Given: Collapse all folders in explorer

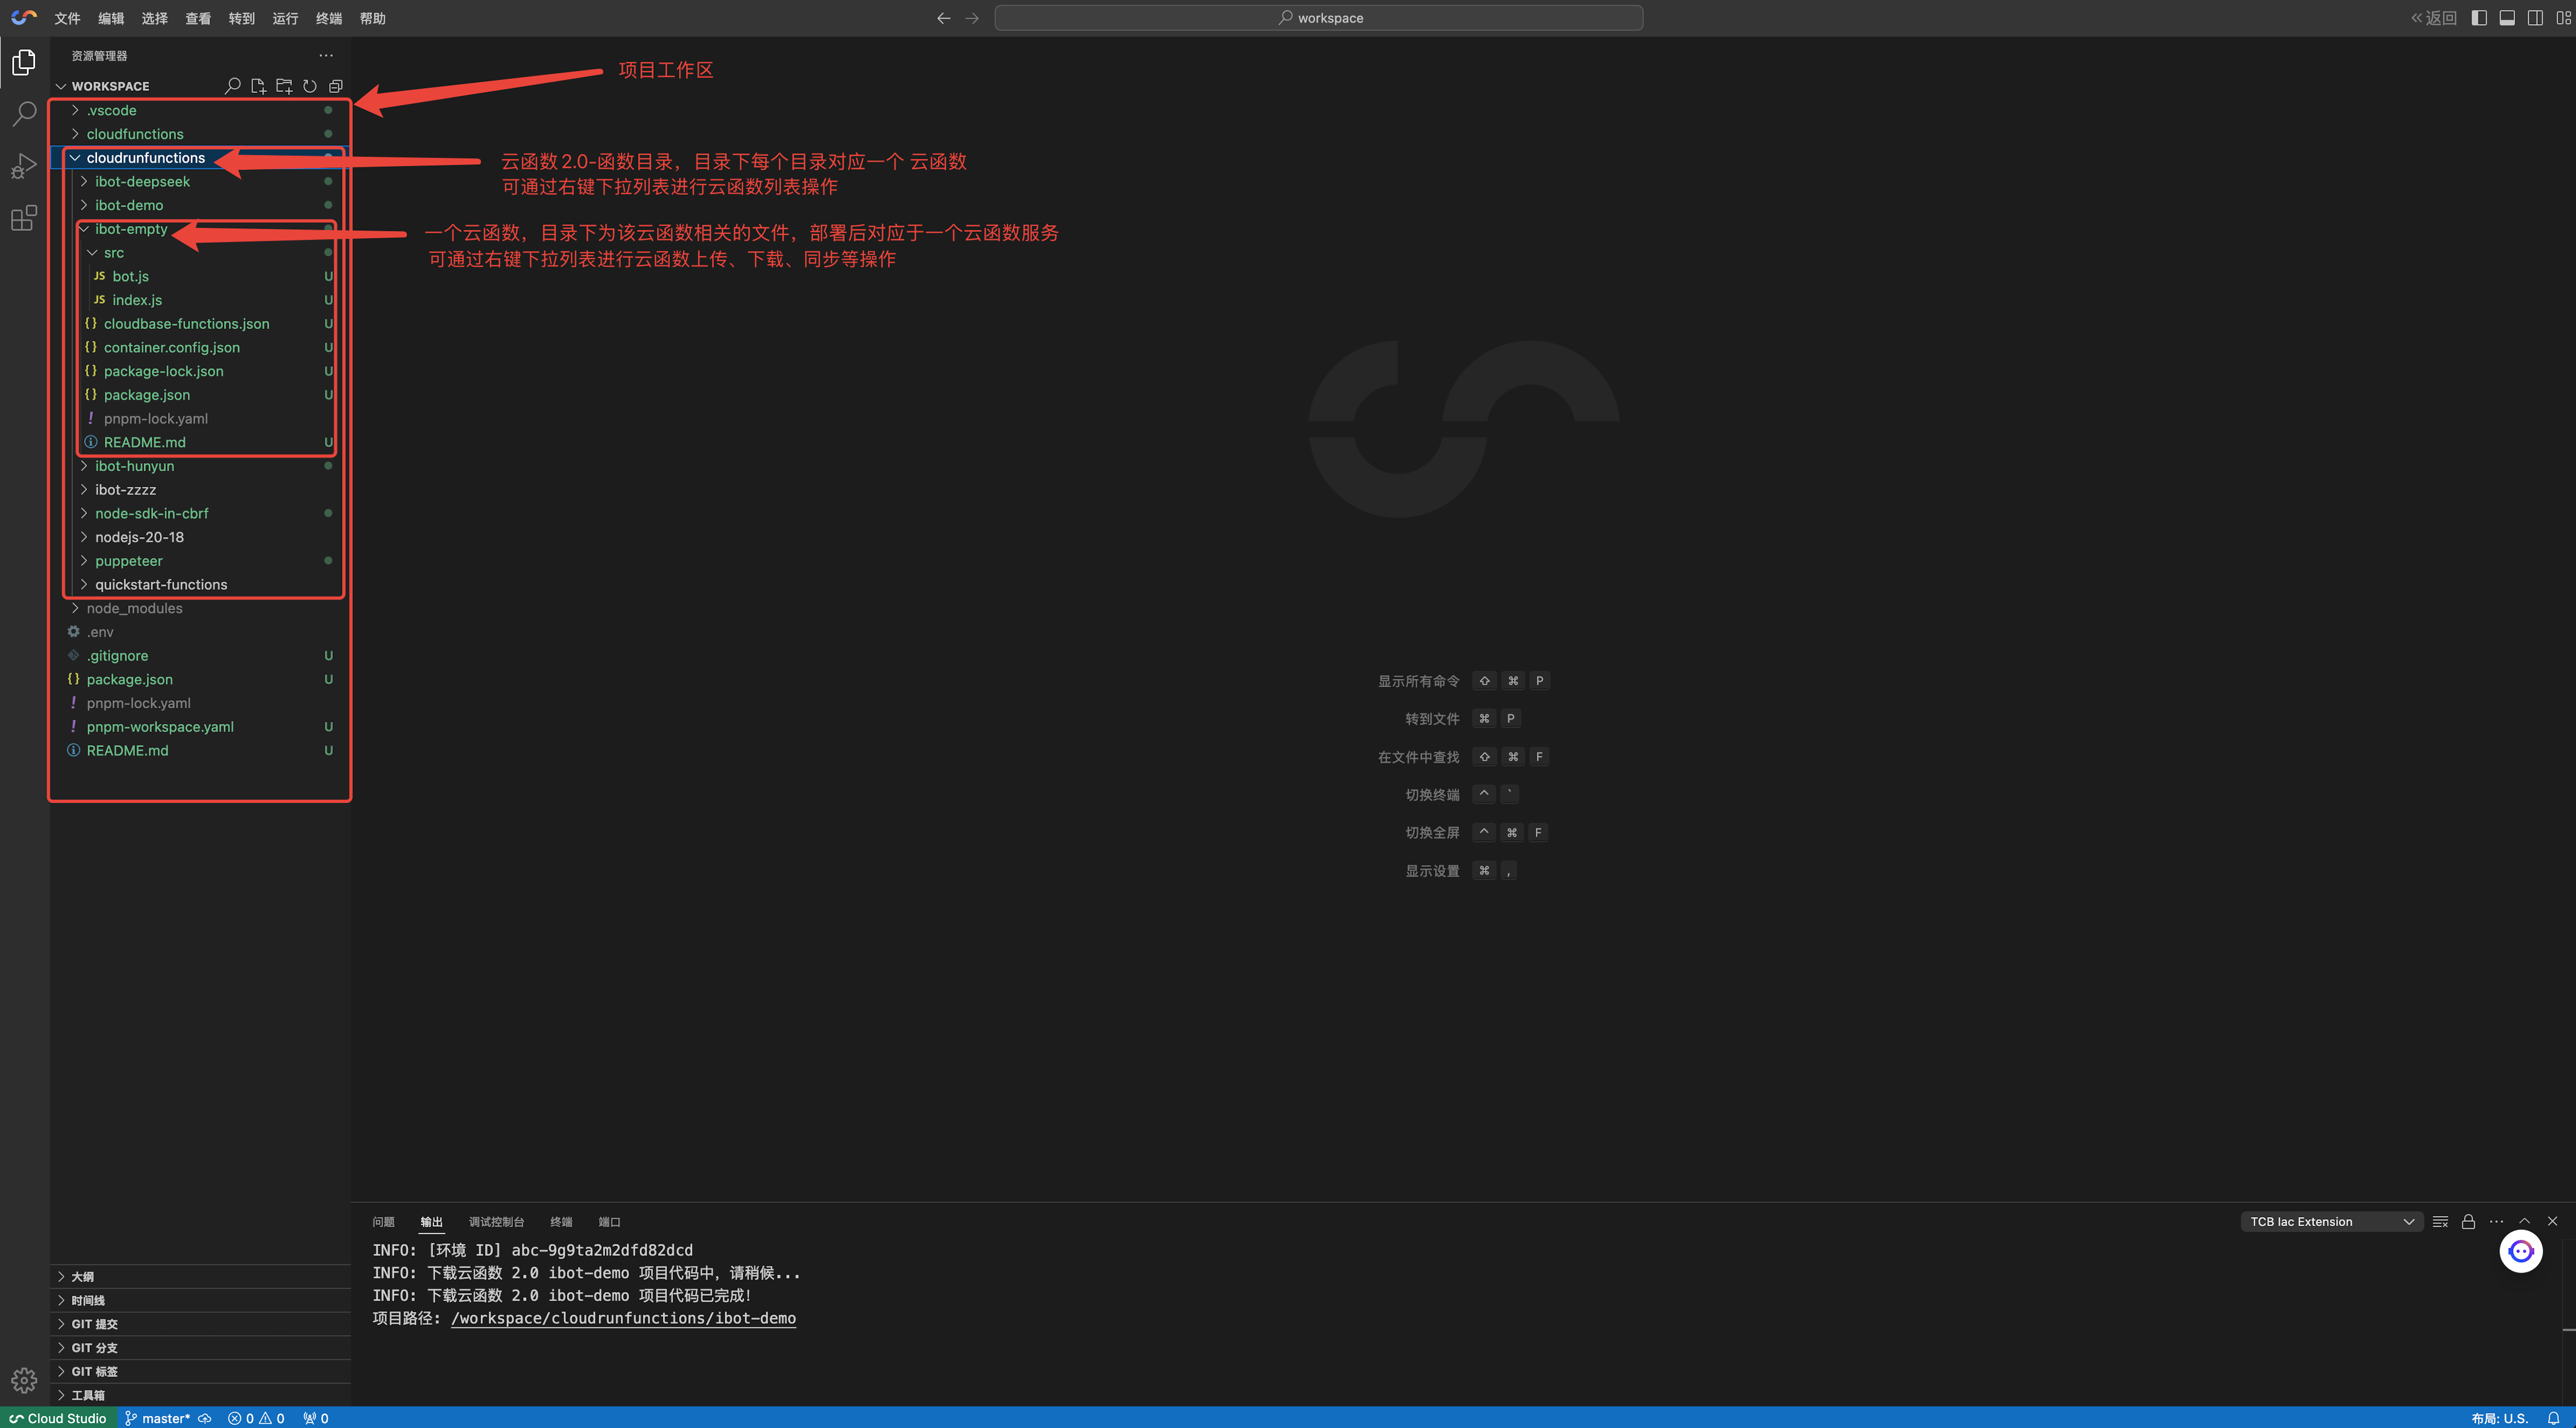Looking at the screenshot, I should 336,86.
